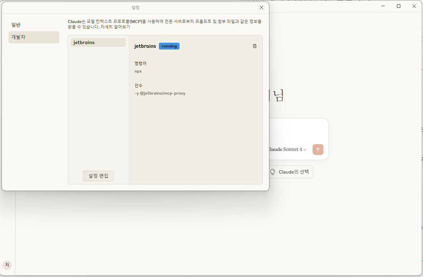Select the 개발자 settings tab

pos(34,37)
